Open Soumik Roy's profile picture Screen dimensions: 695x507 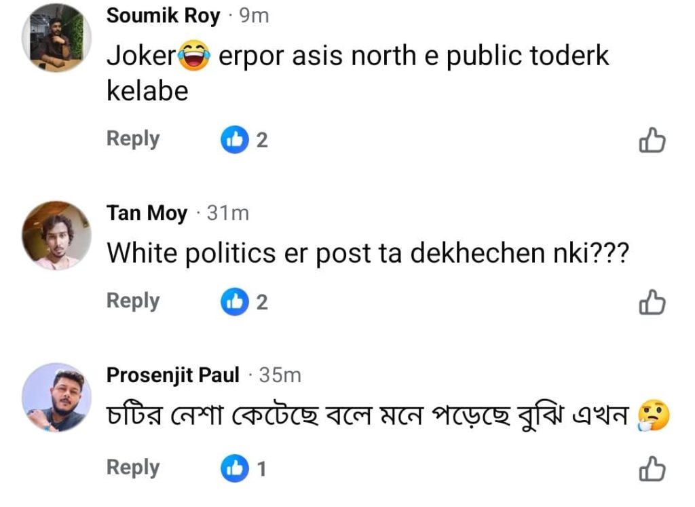(x=57, y=38)
